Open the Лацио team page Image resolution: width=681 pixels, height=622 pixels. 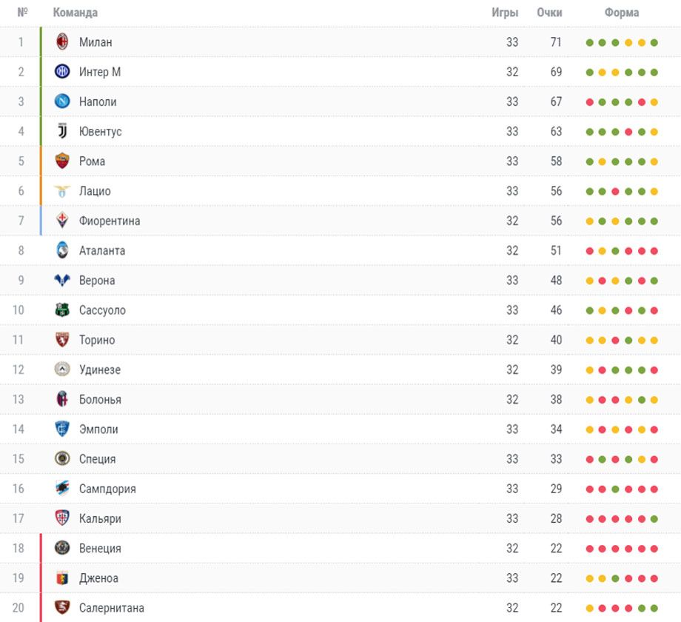tap(95, 191)
